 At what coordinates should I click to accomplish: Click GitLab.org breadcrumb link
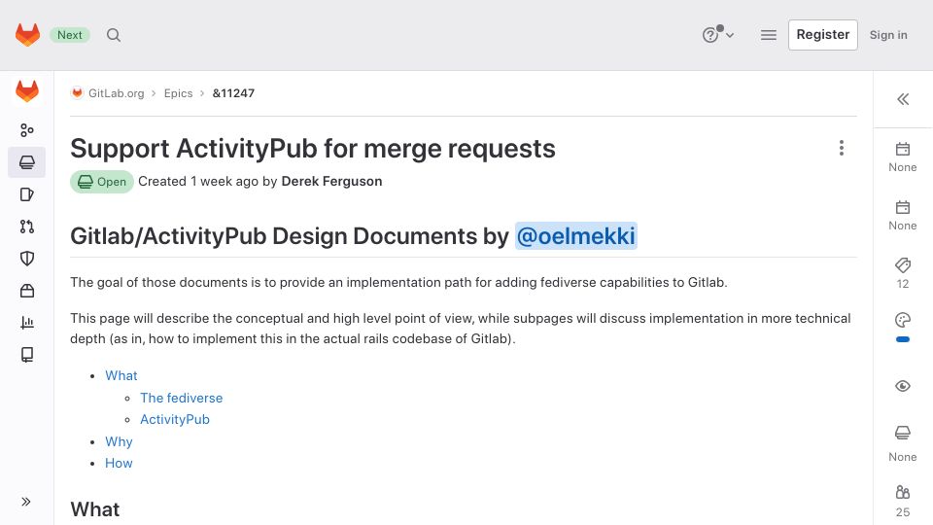pyautogui.click(x=116, y=93)
